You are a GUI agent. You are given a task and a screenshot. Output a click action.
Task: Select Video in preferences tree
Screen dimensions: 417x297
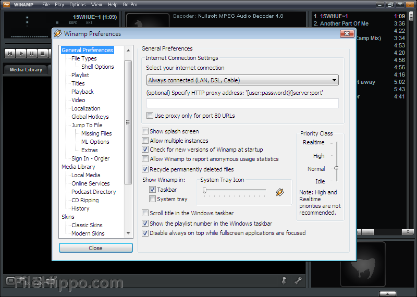point(78,100)
